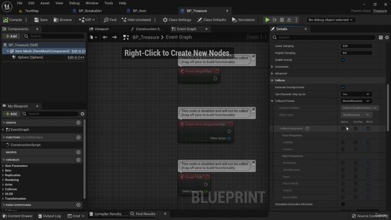The image size is (391, 220).
Task: Open the Debug menu
Action: pos(74,3)
